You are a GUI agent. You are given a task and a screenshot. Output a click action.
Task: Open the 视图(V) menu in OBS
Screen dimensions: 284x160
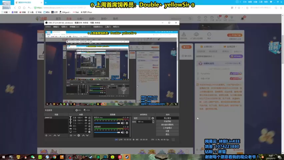coord(64,27)
